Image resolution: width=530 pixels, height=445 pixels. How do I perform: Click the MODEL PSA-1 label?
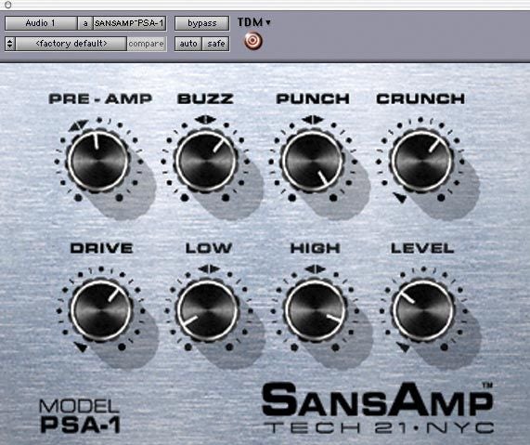click(80, 416)
